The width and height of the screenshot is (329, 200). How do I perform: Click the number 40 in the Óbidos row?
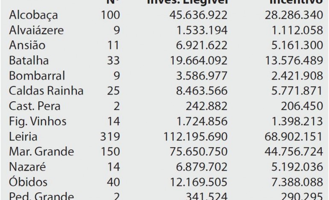(x=113, y=183)
